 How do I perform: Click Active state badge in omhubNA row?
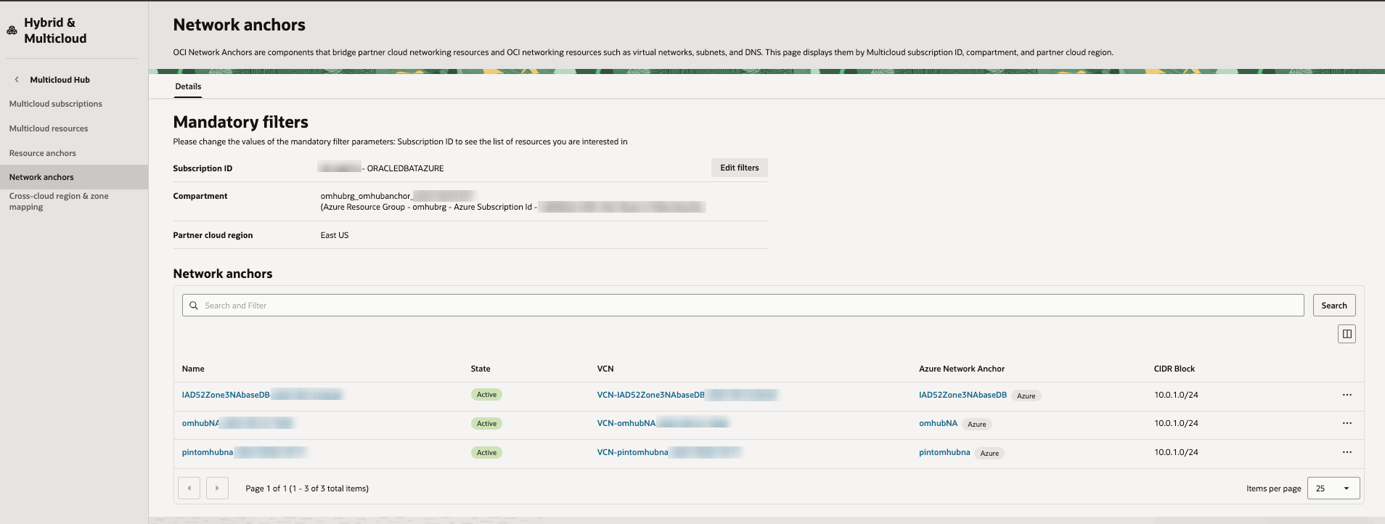pyautogui.click(x=486, y=424)
